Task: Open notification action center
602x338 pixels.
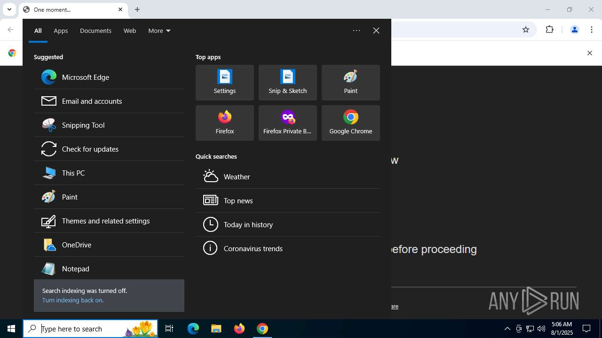Action: [x=586, y=329]
